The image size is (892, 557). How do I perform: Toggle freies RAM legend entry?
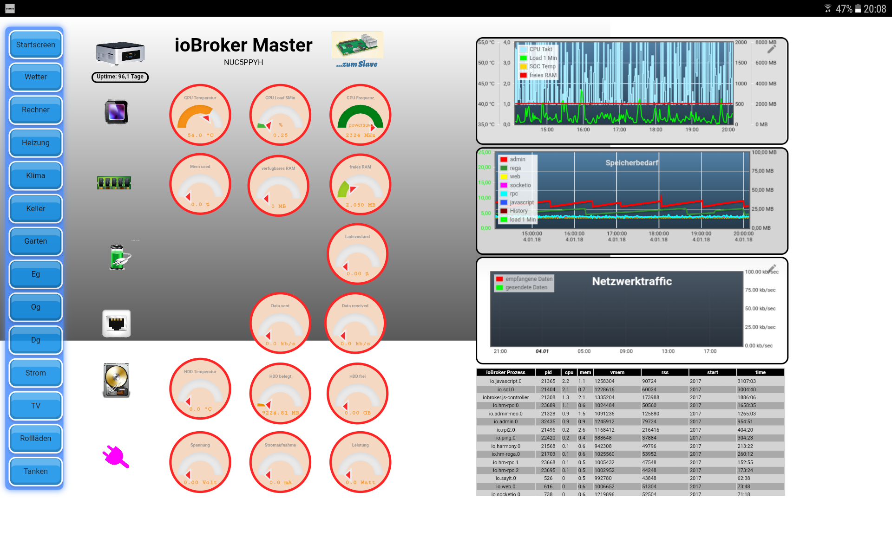click(x=538, y=75)
